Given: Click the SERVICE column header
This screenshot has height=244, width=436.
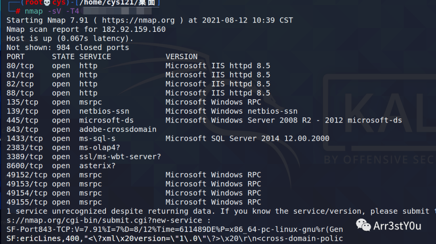Looking at the screenshot, I should [x=95, y=57].
